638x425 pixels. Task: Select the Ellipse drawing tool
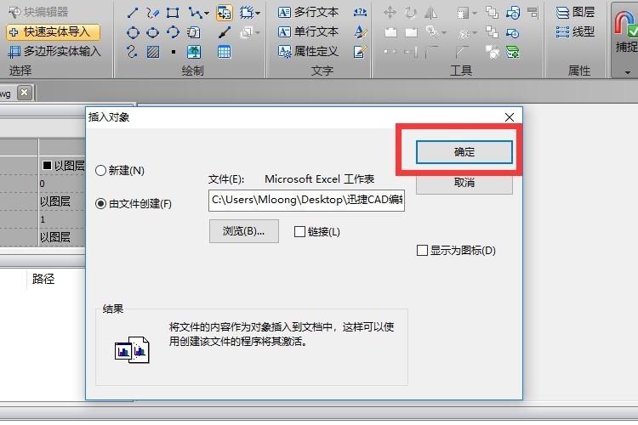point(152,32)
